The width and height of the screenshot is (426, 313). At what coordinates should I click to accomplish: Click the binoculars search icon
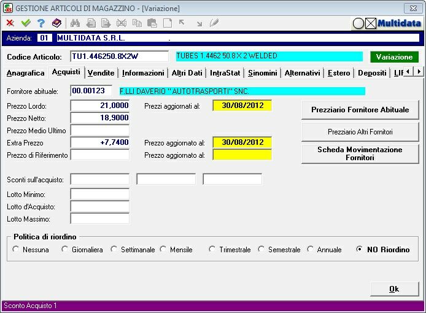pos(75,23)
